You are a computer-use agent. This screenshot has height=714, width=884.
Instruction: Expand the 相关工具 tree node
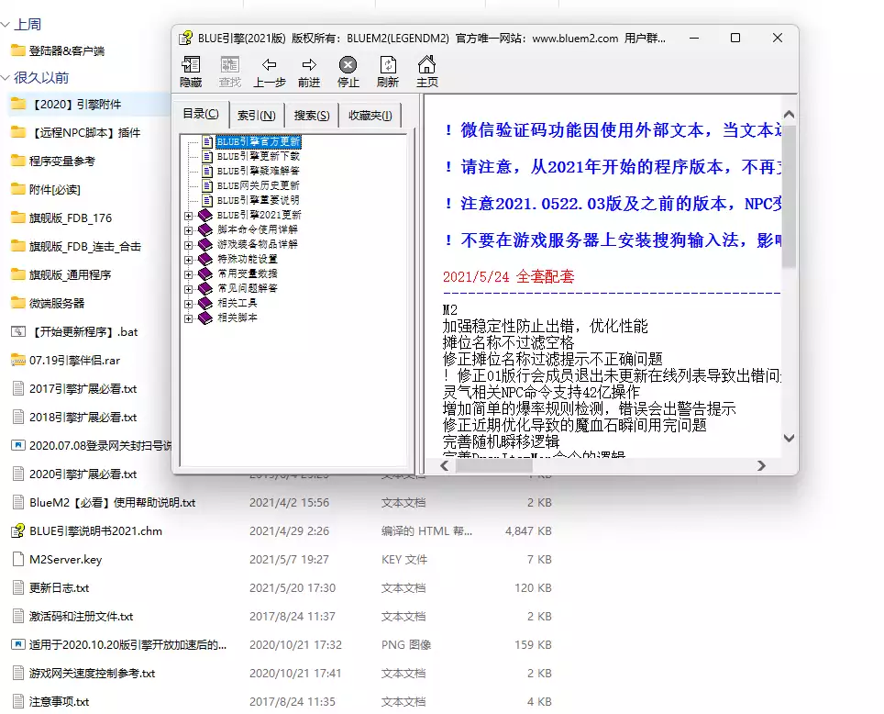point(188,304)
